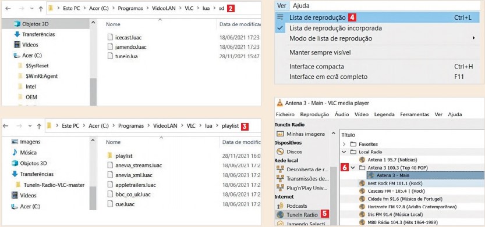
Task: Click the anevia_streams.luac file icon
Action: [110, 165]
